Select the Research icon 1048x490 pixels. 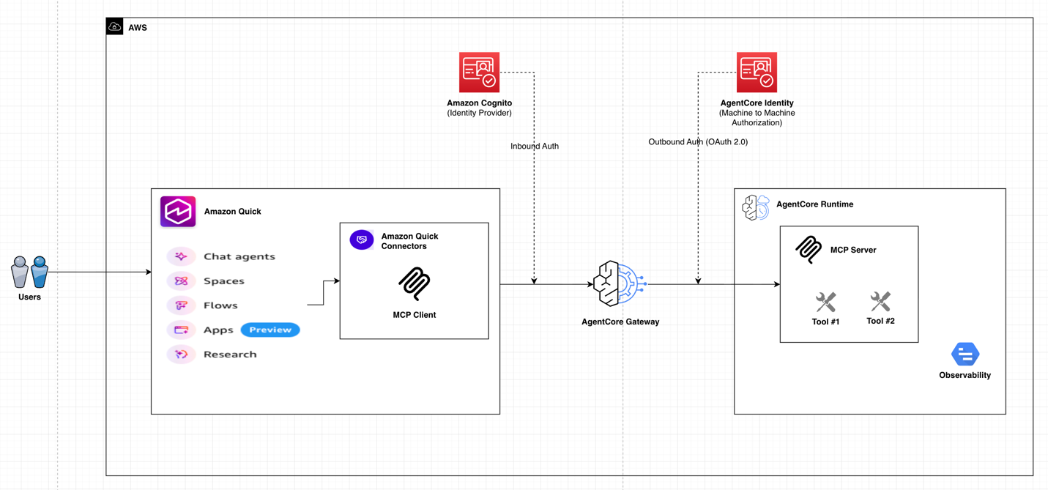(181, 354)
